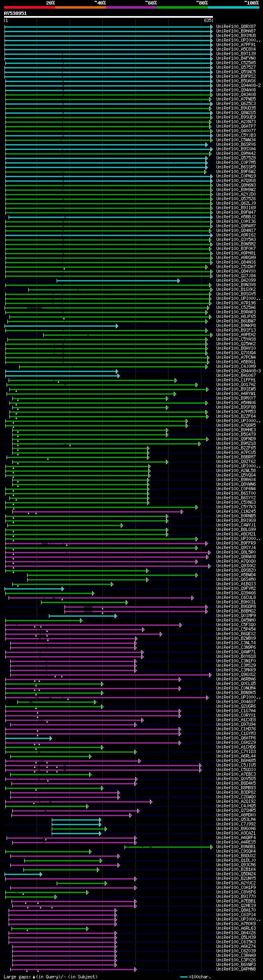Select the query name AV538951
Image resolution: width=263 pixels, height=980 pixels.
[x=15, y=13]
